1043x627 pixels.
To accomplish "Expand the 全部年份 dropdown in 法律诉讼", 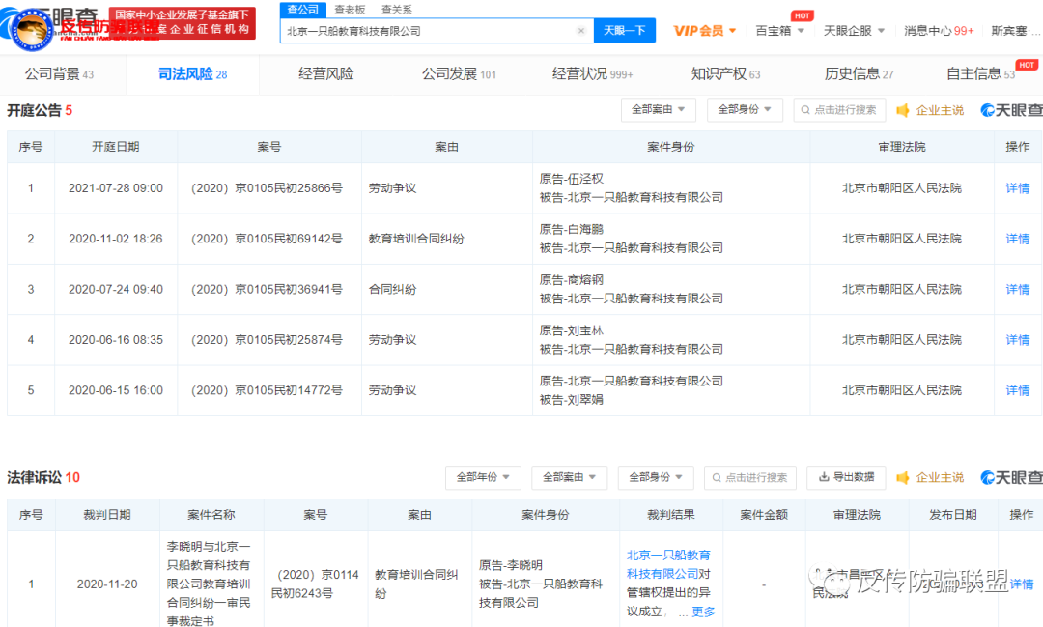I will [483, 477].
